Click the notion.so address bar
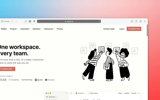 click(69, 21)
